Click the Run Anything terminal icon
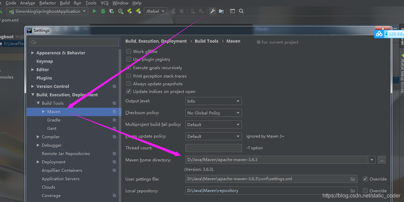404x202 pixels. pyautogui.click(x=232, y=11)
